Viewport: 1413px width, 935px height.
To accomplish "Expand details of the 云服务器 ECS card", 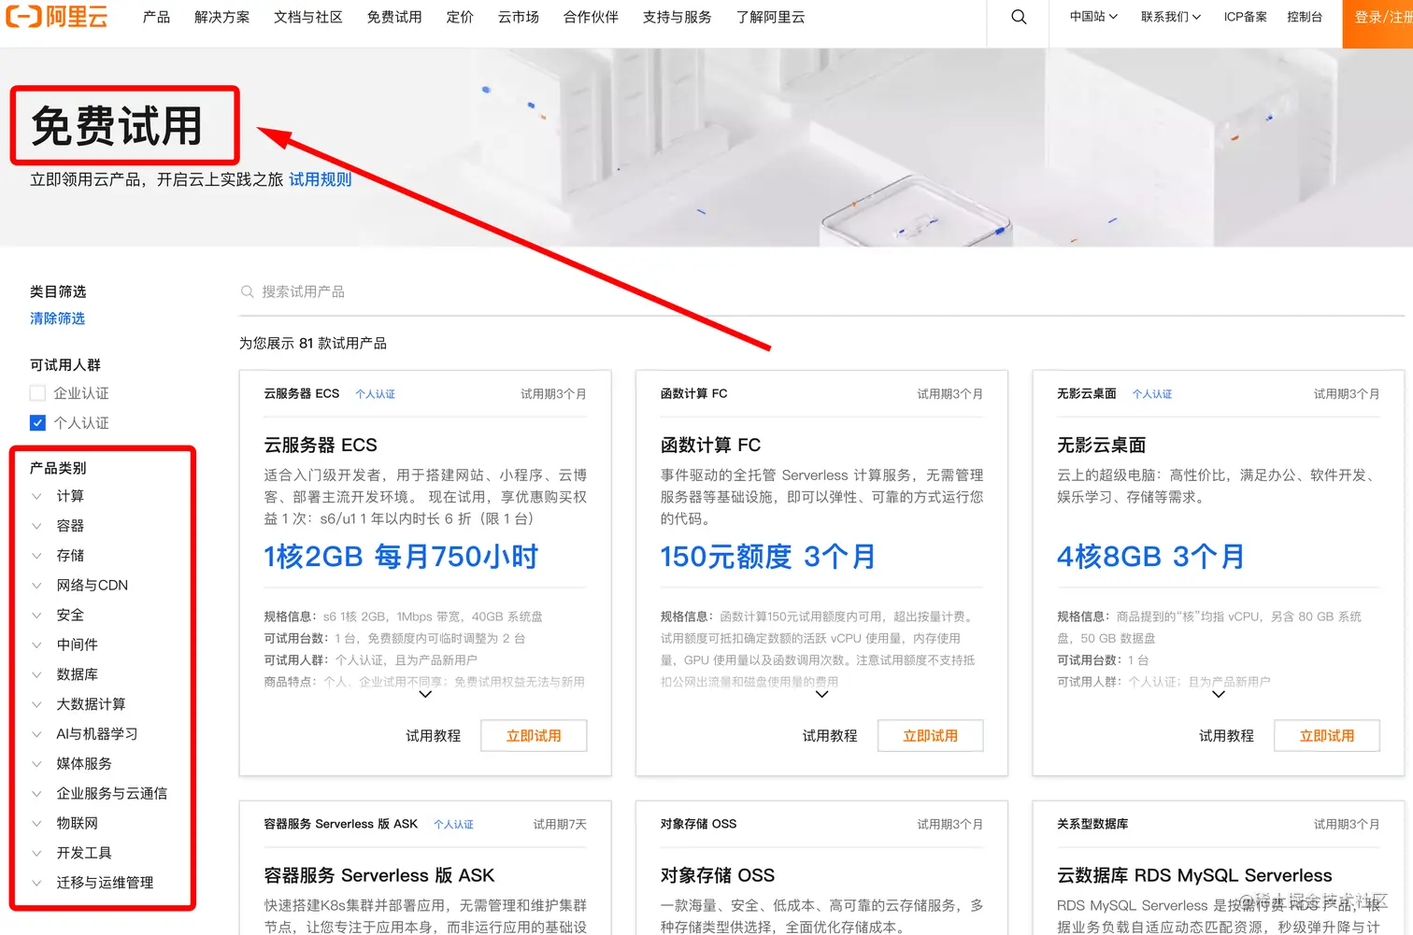I will click(425, 694).
